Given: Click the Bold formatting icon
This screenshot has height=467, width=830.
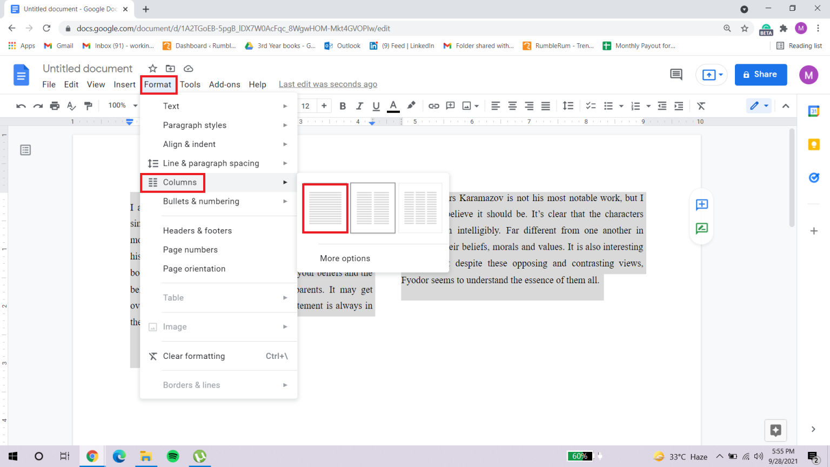Looking at the screenshot, I should tap(343, 106).
